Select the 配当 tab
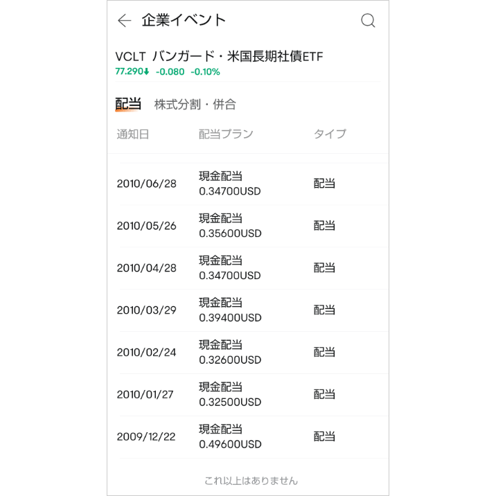Viewport: 496px width, 496px height. [128, 104]
